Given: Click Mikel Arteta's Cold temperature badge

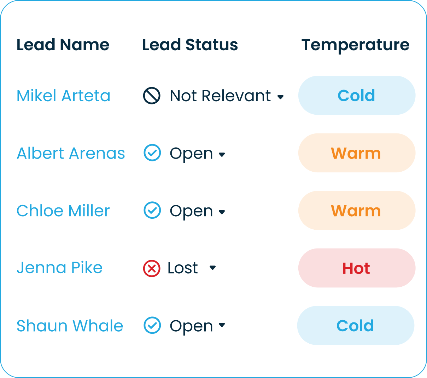Looking at the screenshot, I should coord(357,95).
